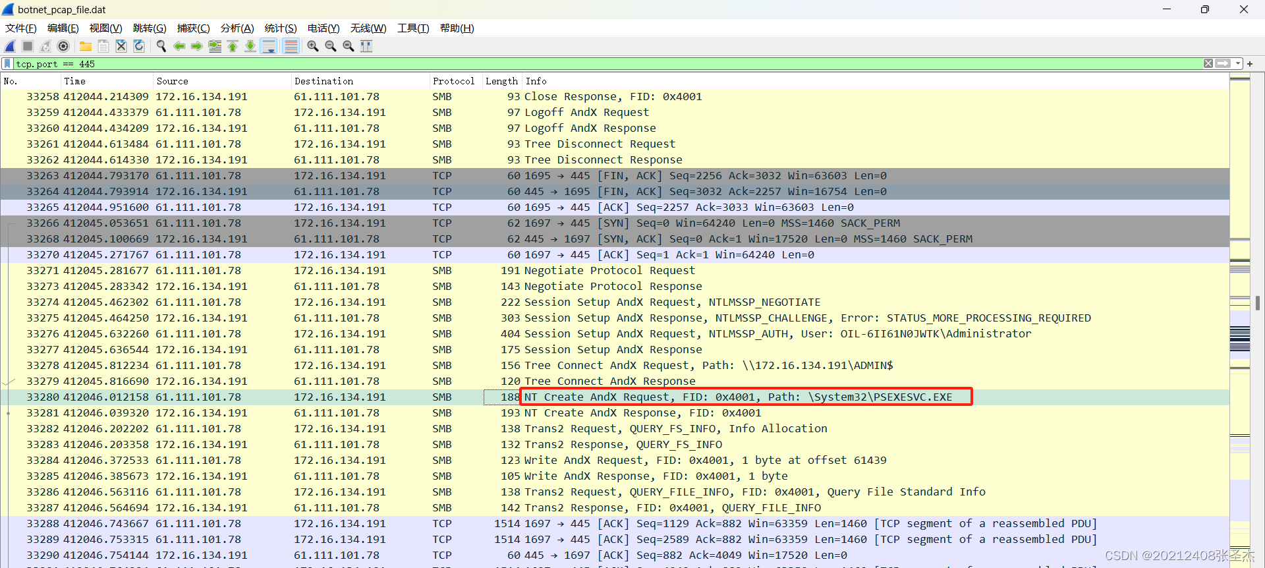Select packet 33276 NTLMSSP_AUTH session setup
Screen dimensions: 1265x568
(615, 334)
